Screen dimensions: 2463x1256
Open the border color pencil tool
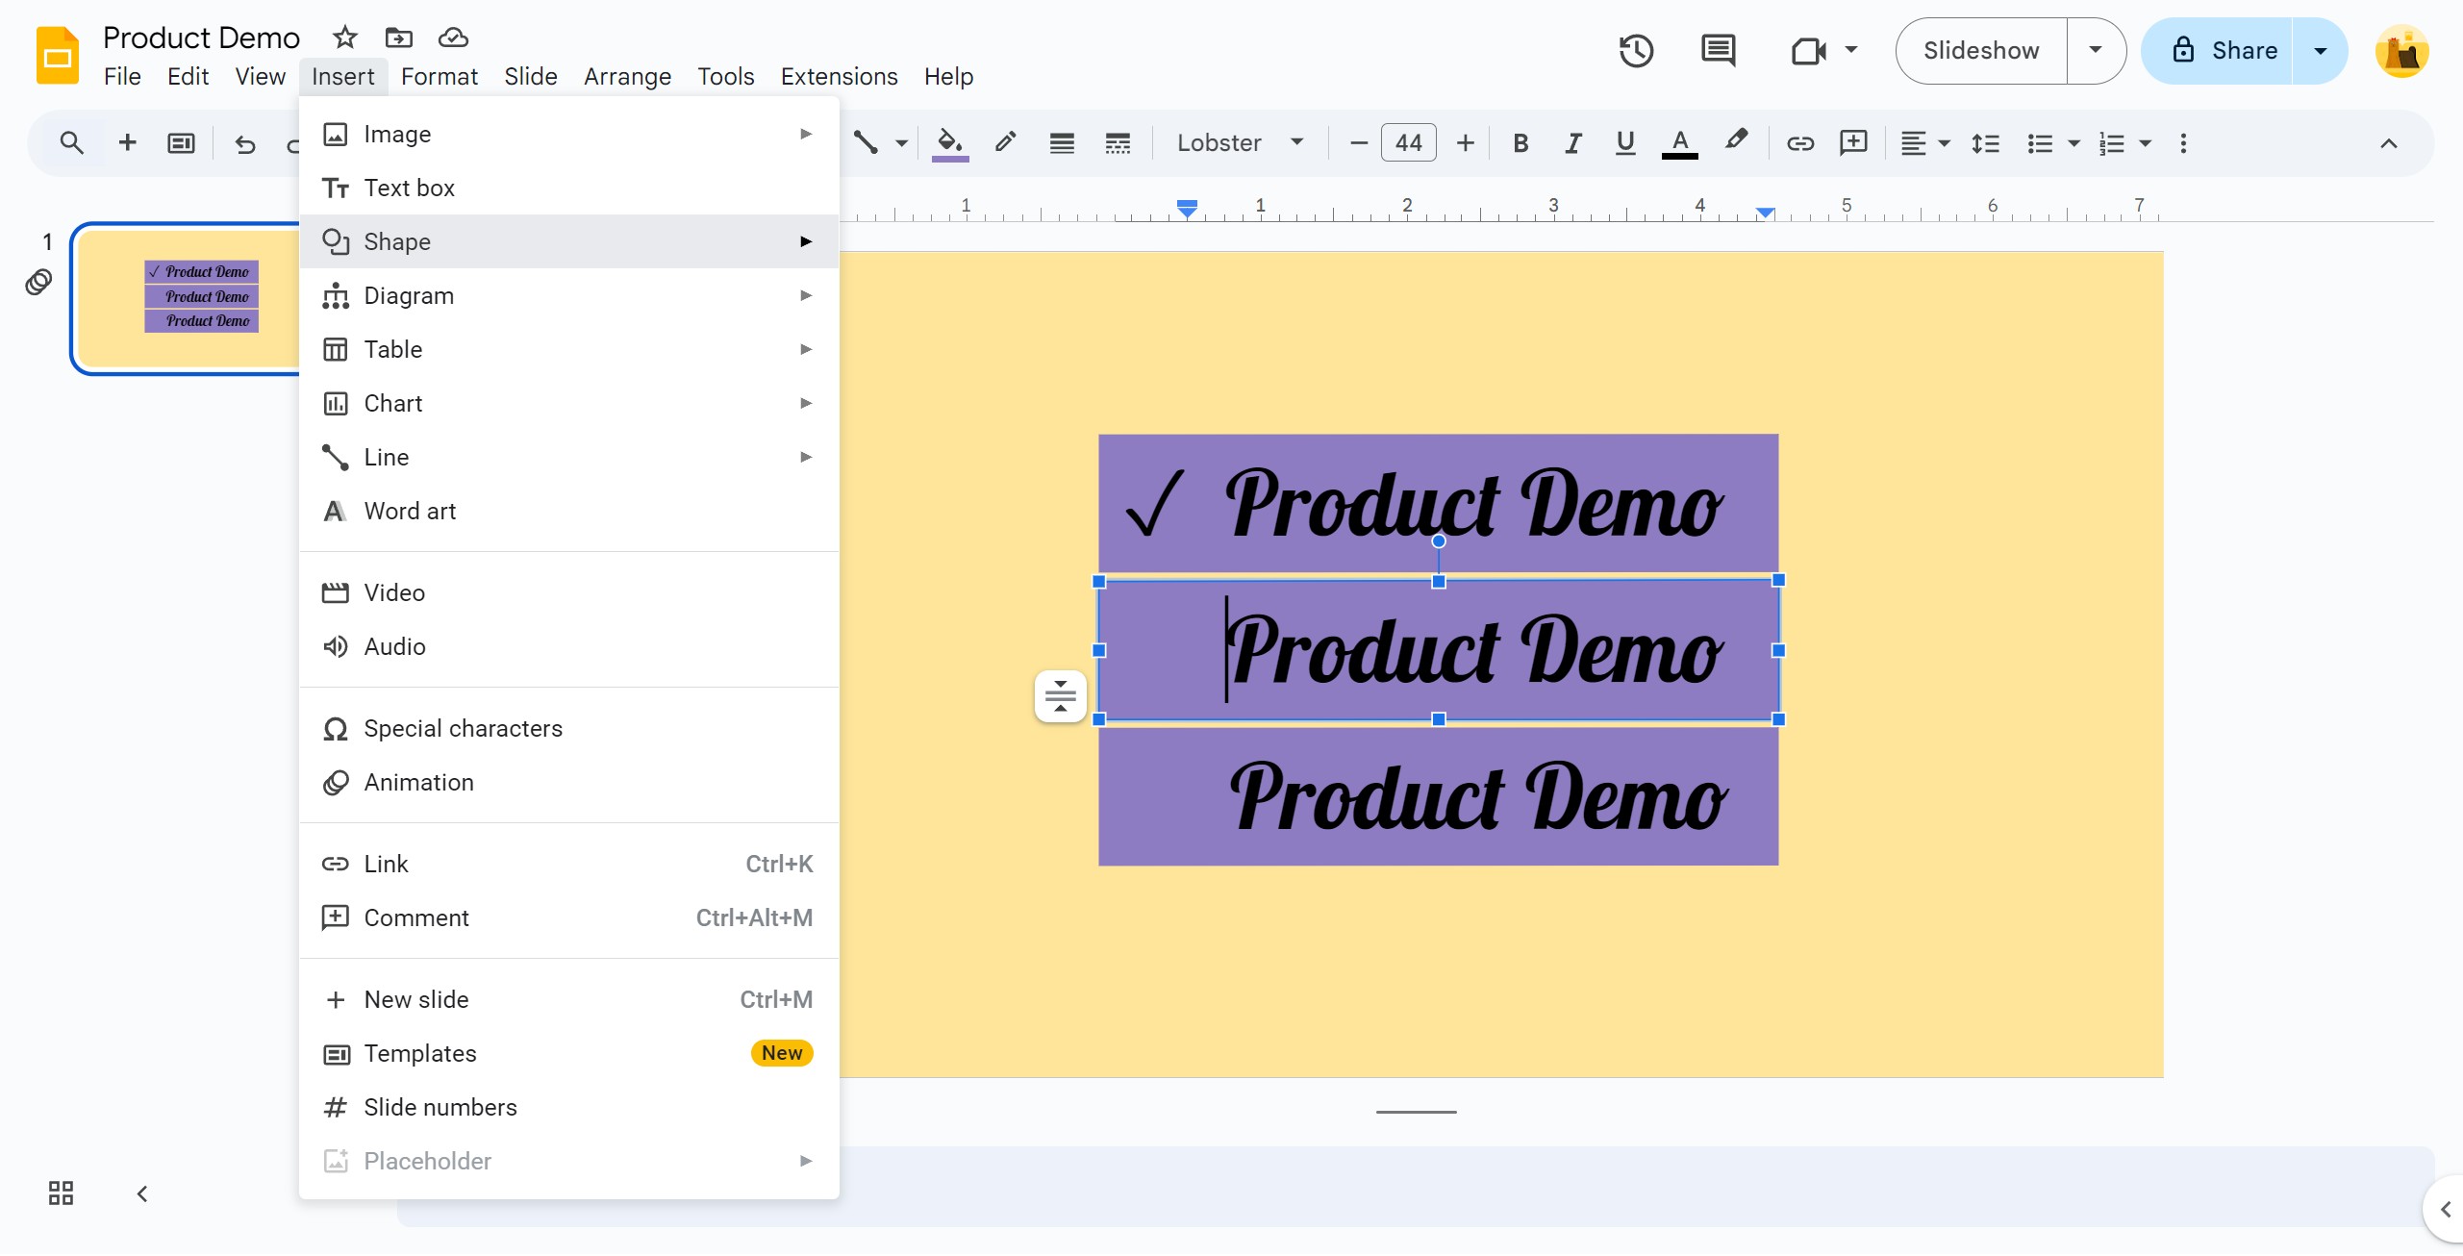(1005, 143)
